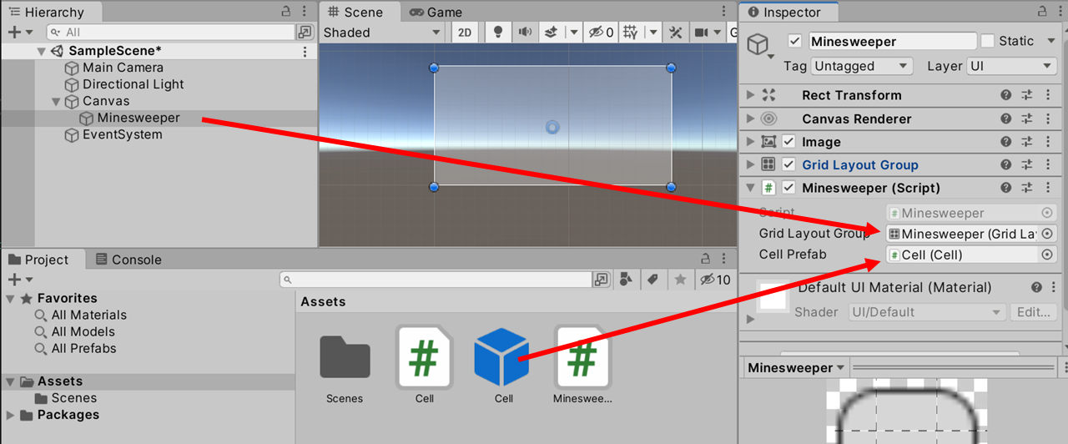Select Main Camera in the Hierarchy

[123, 68]
